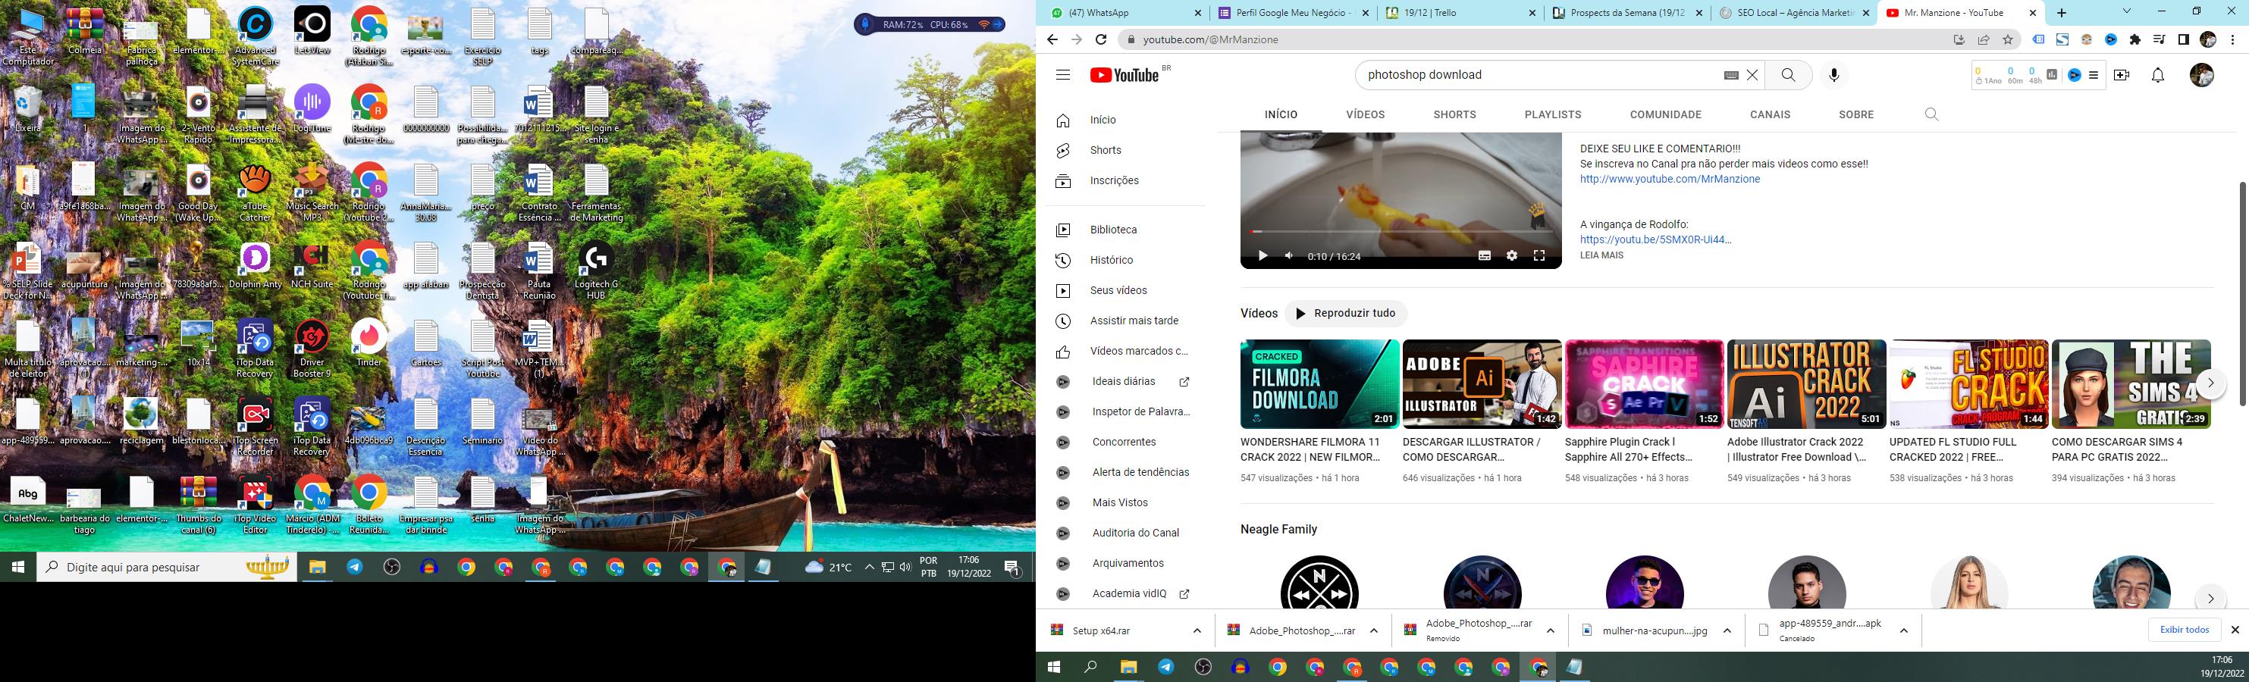The width and height of the screenshot is (2249, 682).
Task: Open the mulher-na-acupun jpg download menu arrow
Action: [1726, 630]
